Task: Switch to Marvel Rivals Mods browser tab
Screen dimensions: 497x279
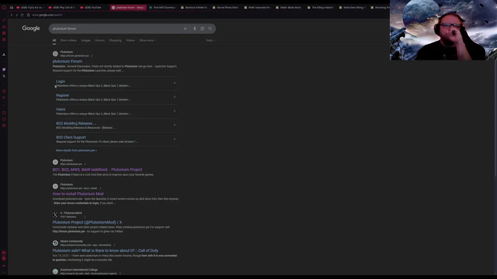Action: coord(226,7)
